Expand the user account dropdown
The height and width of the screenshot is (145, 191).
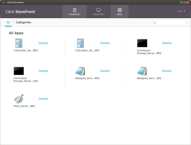[181, 11]
